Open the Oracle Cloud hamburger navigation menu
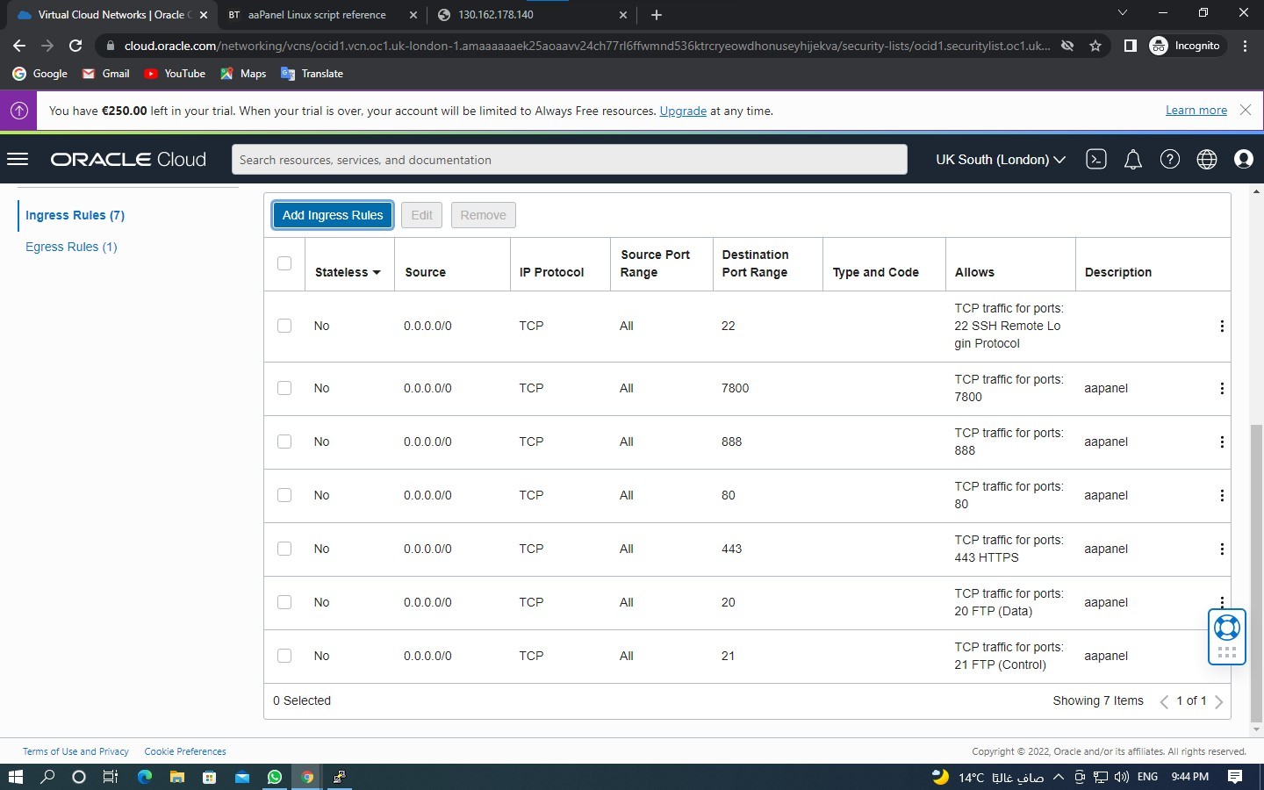 coord(18,159)
